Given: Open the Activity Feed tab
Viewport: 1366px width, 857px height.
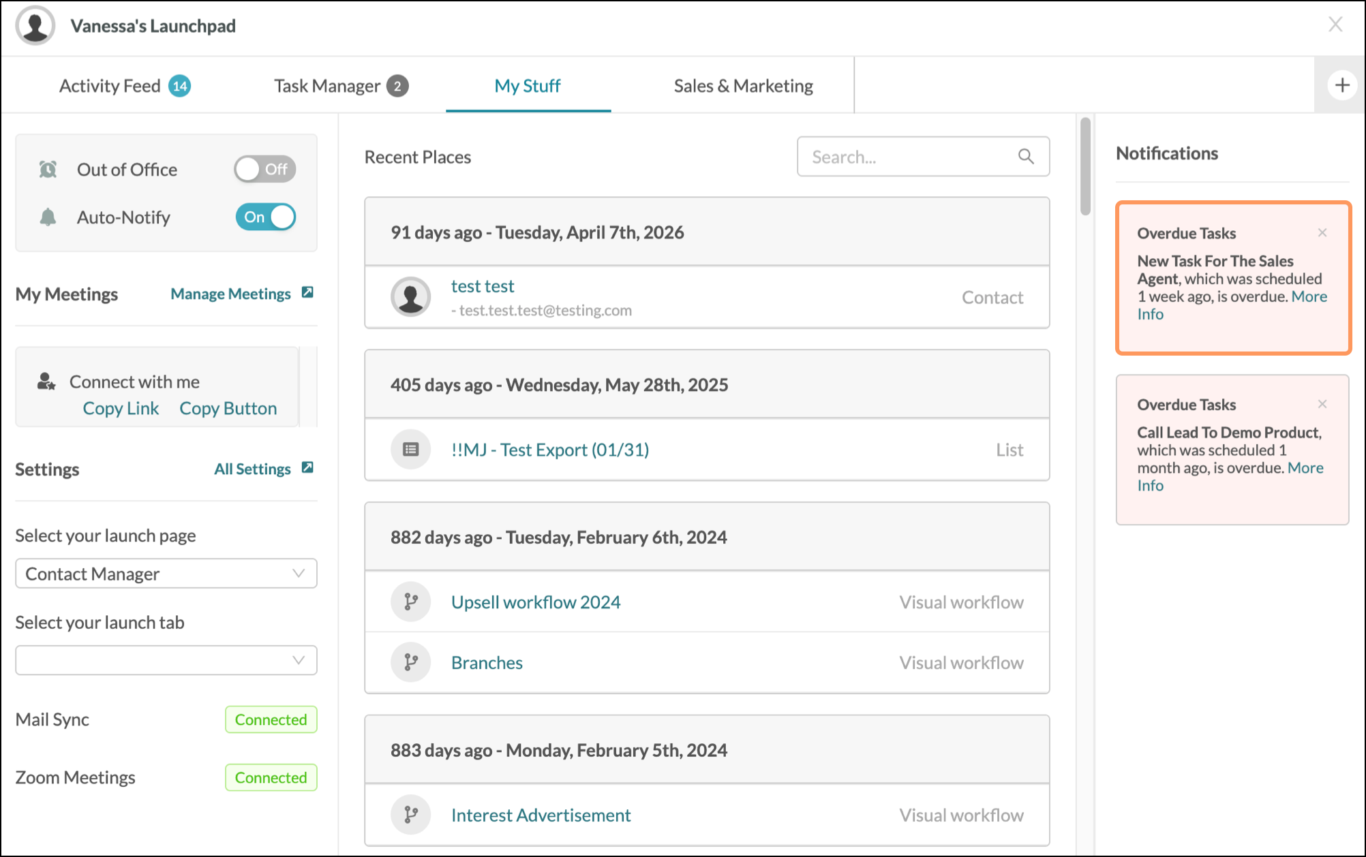Looking at the screenshot, I should (125, 86).
